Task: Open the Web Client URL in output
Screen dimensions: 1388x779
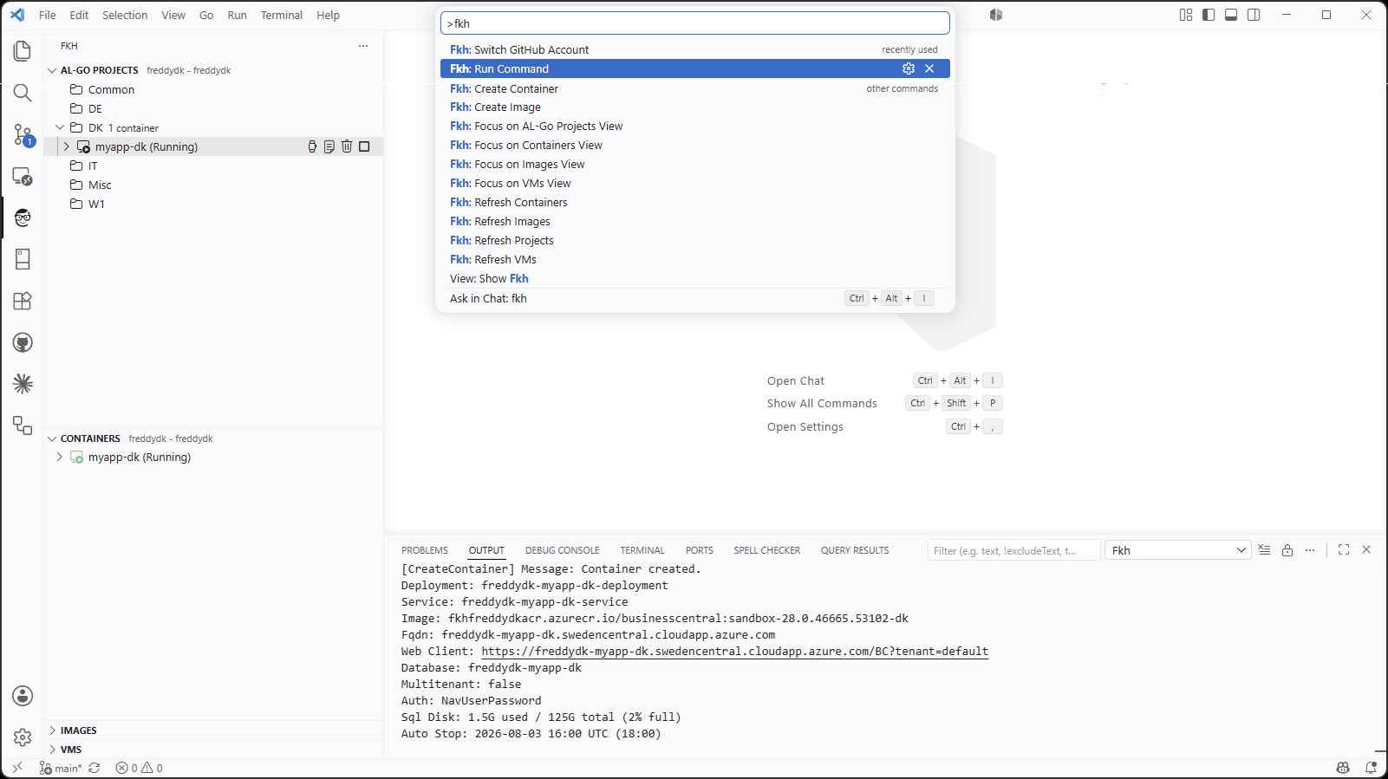Action: [x=735, y=652]
